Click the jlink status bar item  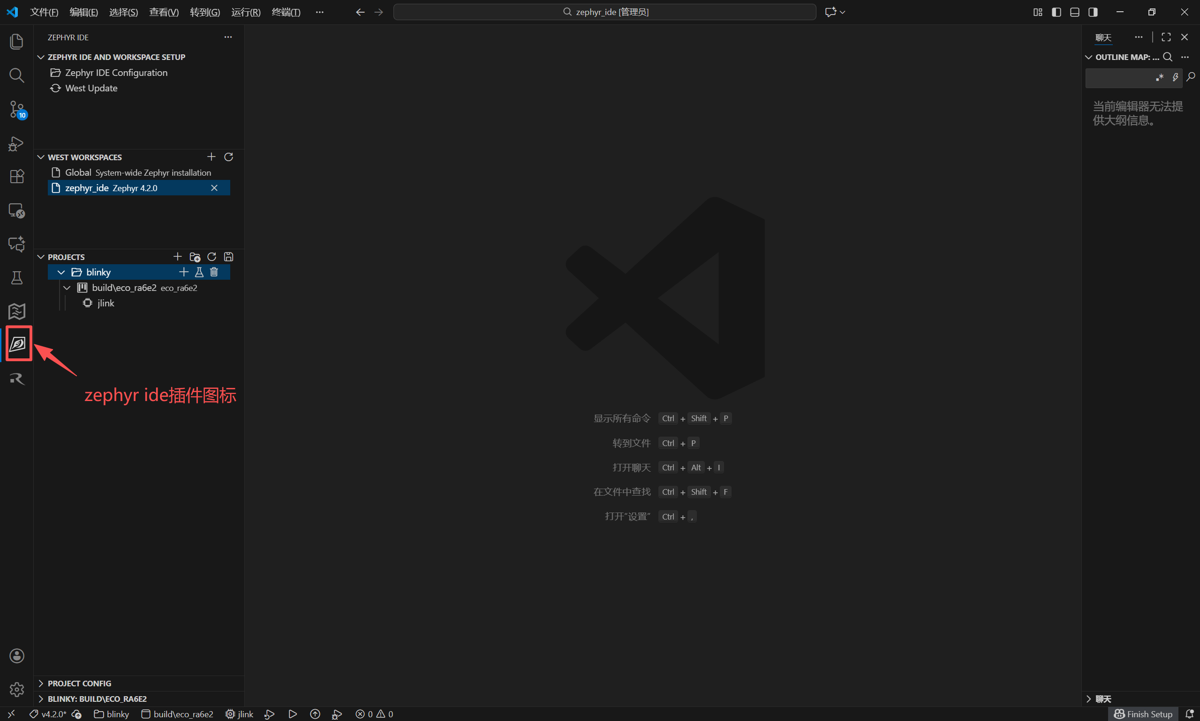click(239, 714)
